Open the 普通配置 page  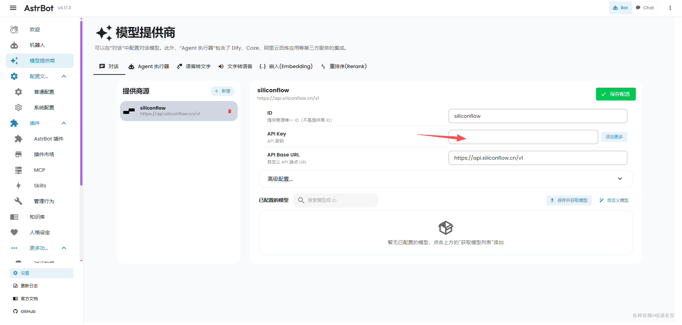click(x=40, y=92)
